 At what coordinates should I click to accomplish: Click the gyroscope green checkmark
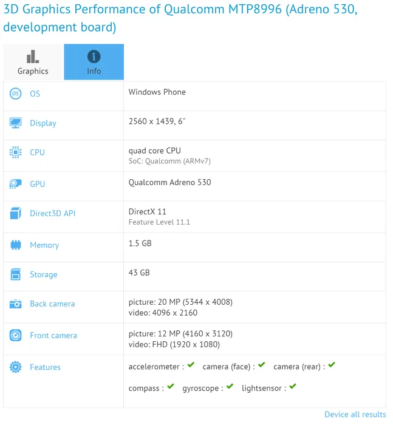click(230, 387)
